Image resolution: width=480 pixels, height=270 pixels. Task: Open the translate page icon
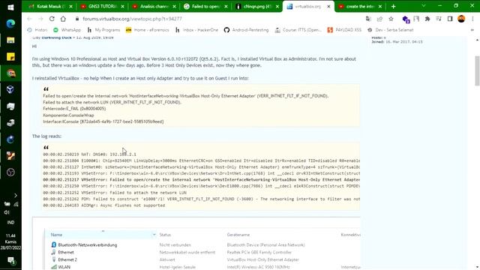pyautogui.click(x=368, y=19)
